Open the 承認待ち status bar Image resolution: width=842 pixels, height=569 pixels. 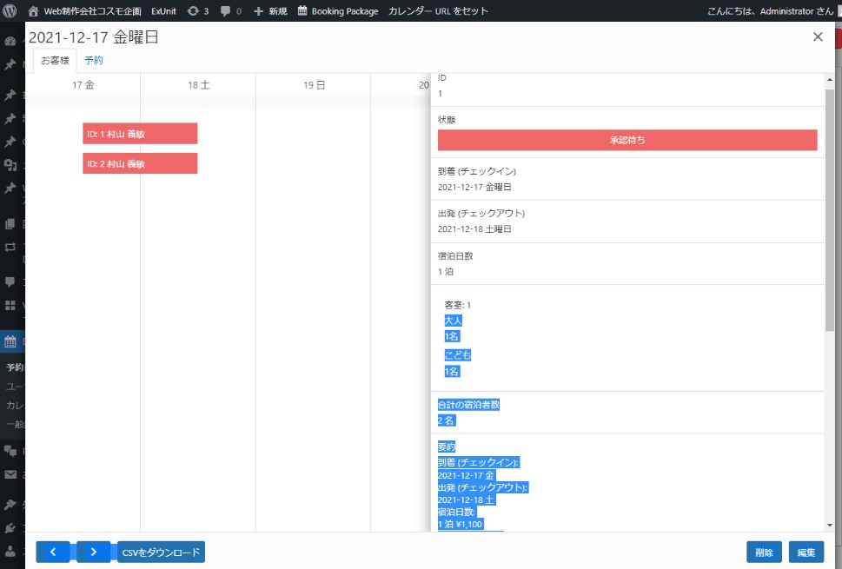coord(627,140)
